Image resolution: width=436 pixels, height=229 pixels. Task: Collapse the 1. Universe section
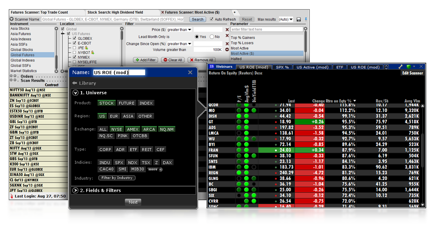click(75, 93)
